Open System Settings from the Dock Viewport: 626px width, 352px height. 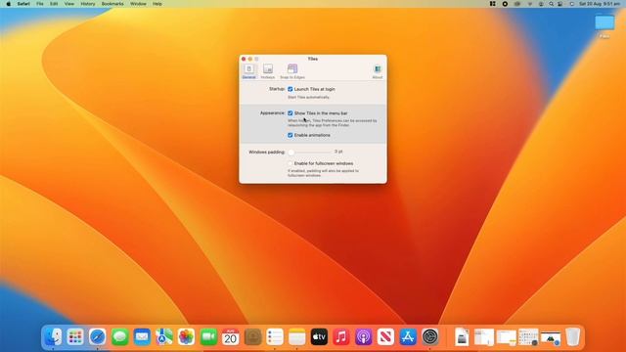[x=430, y=337]
